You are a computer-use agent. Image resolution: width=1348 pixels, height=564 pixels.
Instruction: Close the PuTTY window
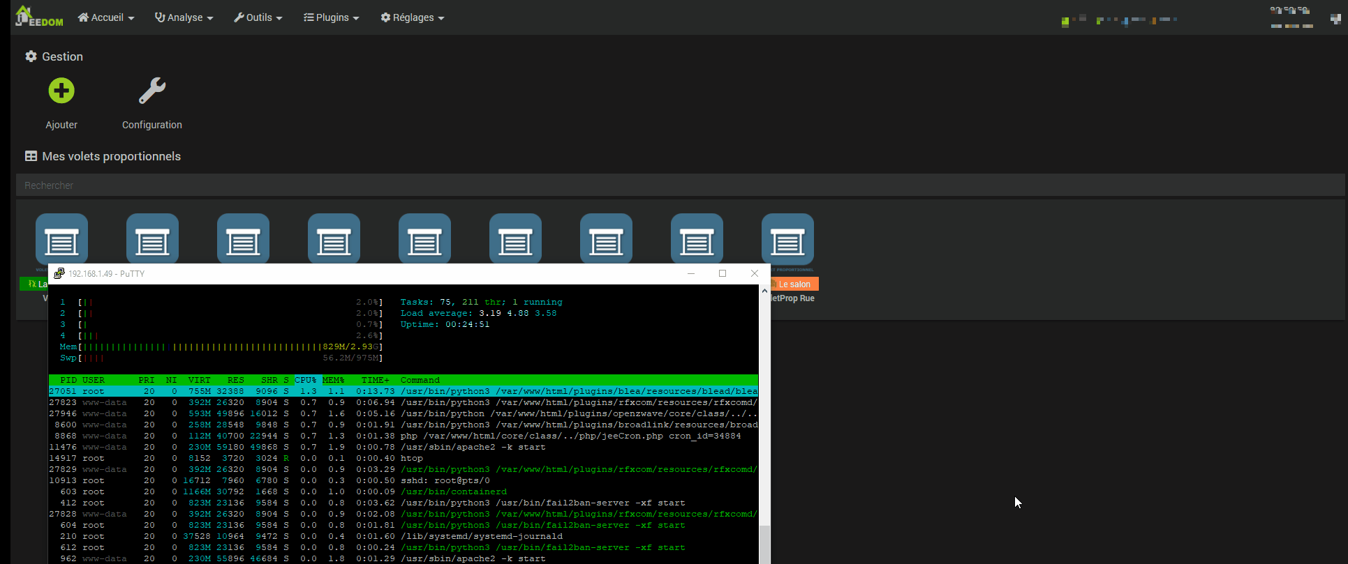755,273
